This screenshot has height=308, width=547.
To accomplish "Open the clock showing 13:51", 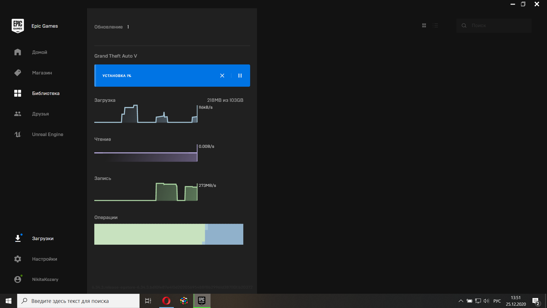I will (x=516, y=301).
